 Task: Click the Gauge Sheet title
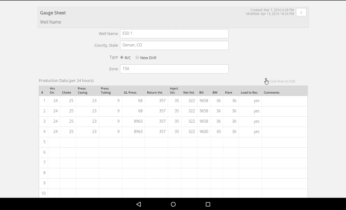[53, 13]
